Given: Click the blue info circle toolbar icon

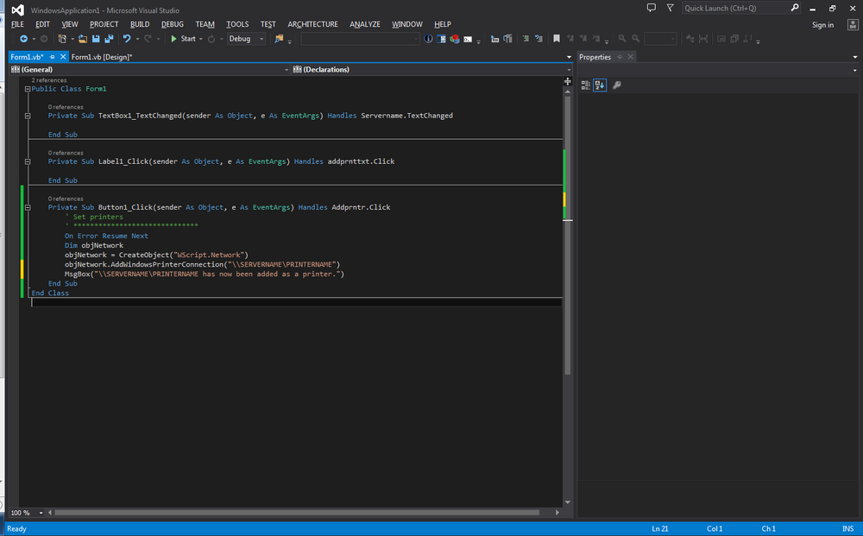Looking at the screenshot, I should tap(428, 39).
